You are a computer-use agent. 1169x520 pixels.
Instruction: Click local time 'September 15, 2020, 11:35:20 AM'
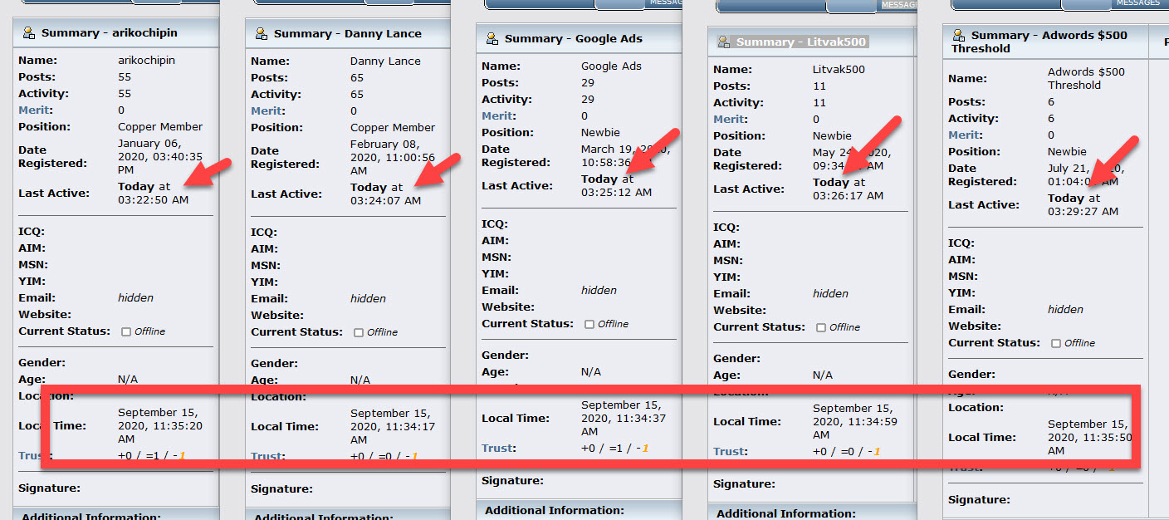coord(160,426)
